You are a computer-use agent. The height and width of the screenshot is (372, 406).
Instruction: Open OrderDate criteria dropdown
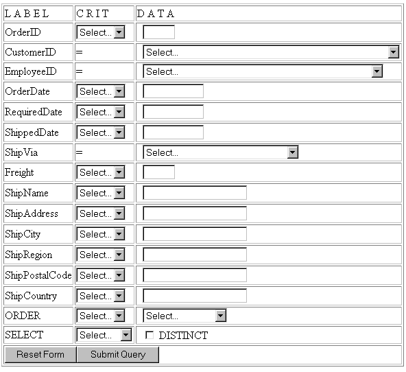click(x=101, y=91)
